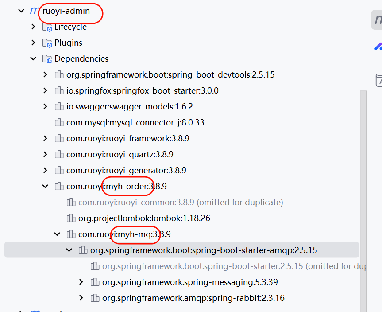
Task: Click the lombok dependency library icon
Action: click(71, 218)
